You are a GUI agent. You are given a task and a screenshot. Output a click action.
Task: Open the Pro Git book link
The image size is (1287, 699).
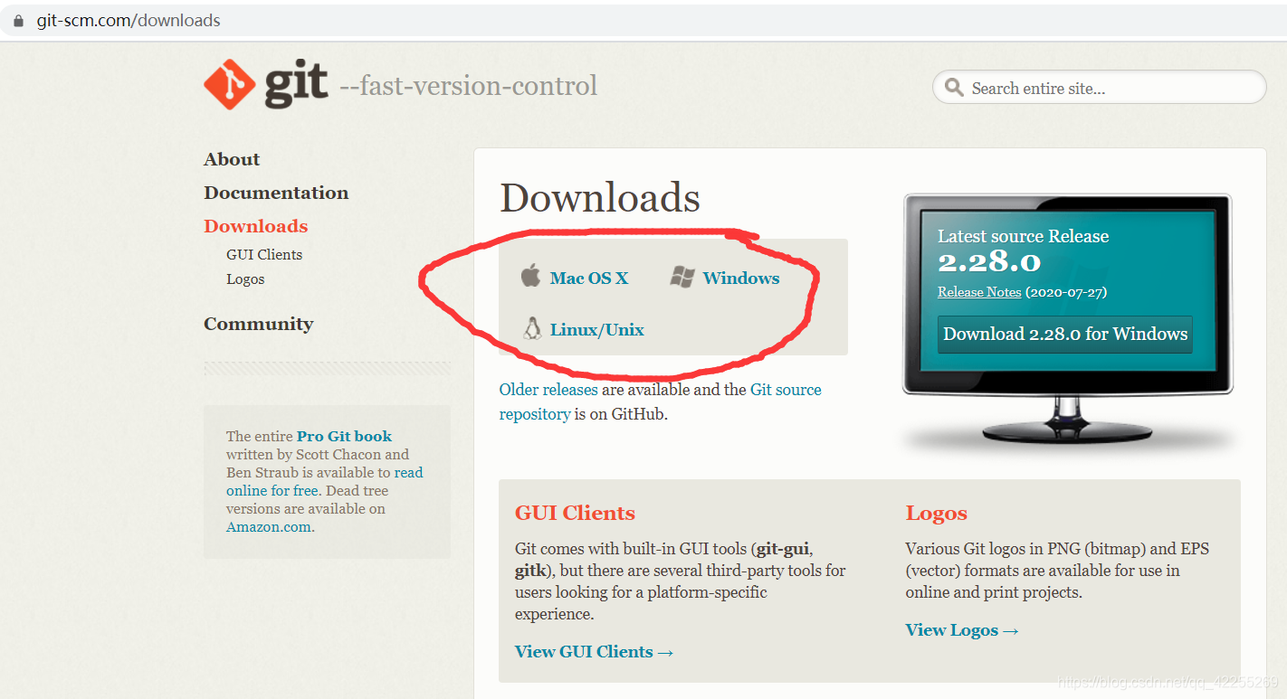(345, 436)
